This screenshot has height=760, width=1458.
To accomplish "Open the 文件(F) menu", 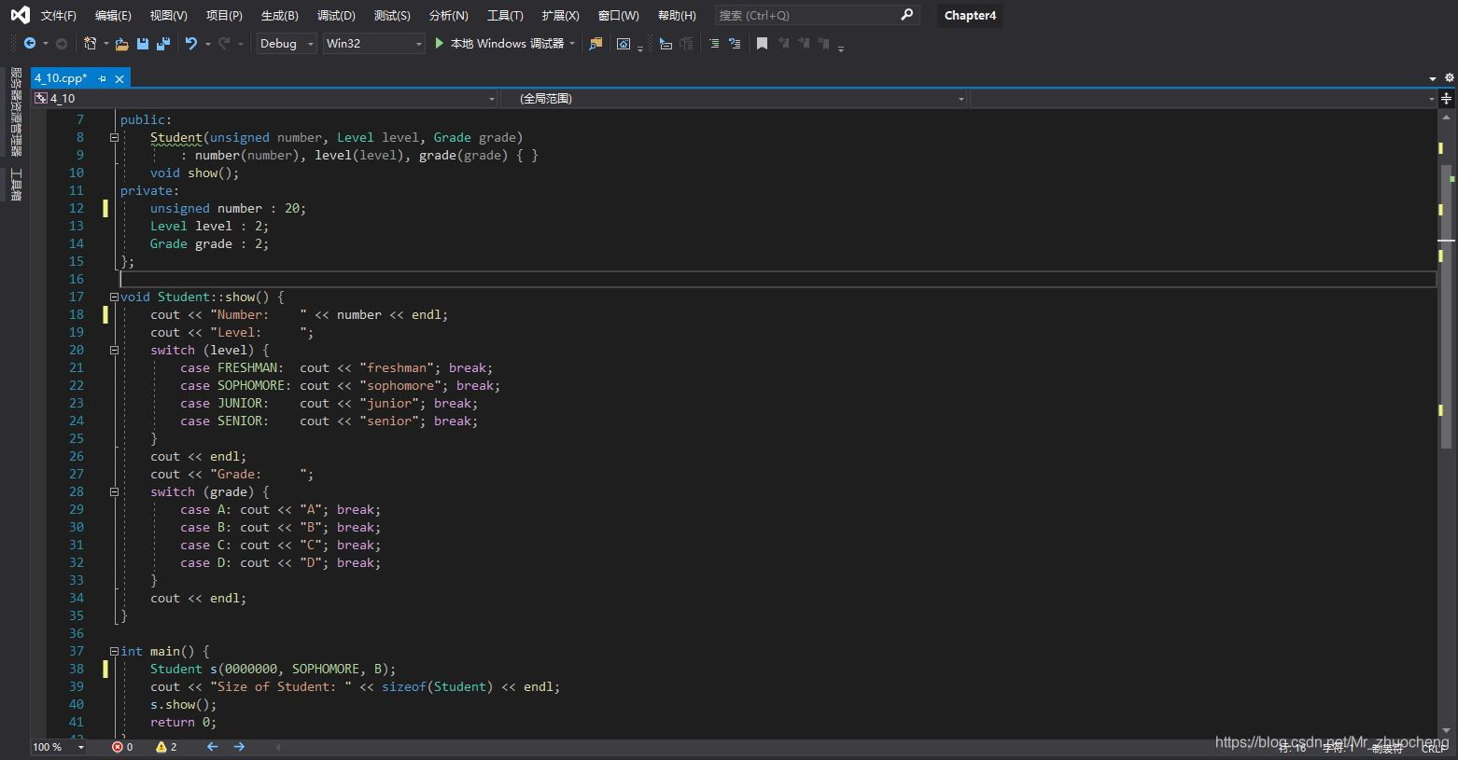I will (x=58, y=15).
